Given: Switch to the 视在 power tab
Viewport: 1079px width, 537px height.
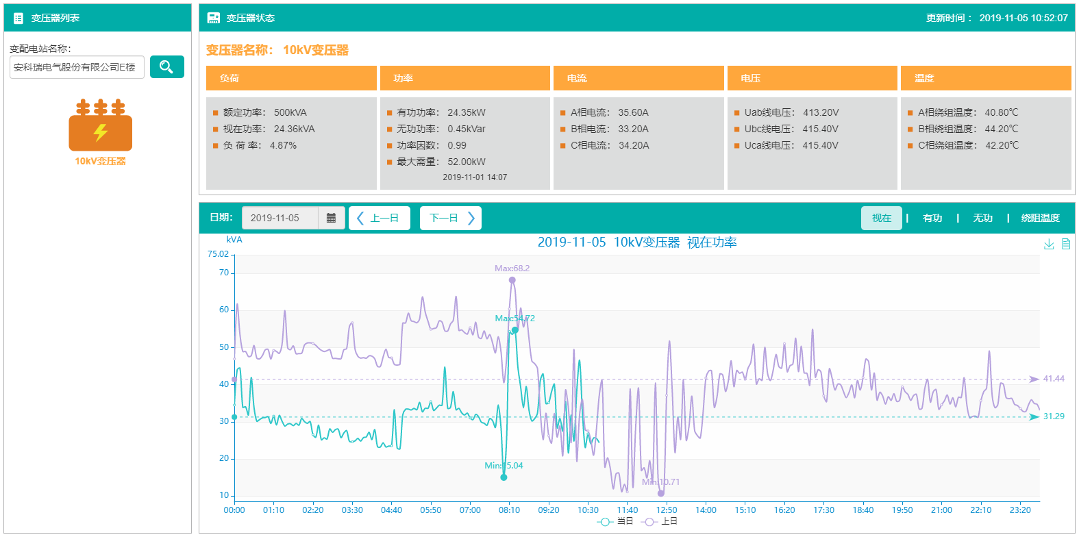Looking at the screenshot, I should pyautogui.click(x=881, y=218).
